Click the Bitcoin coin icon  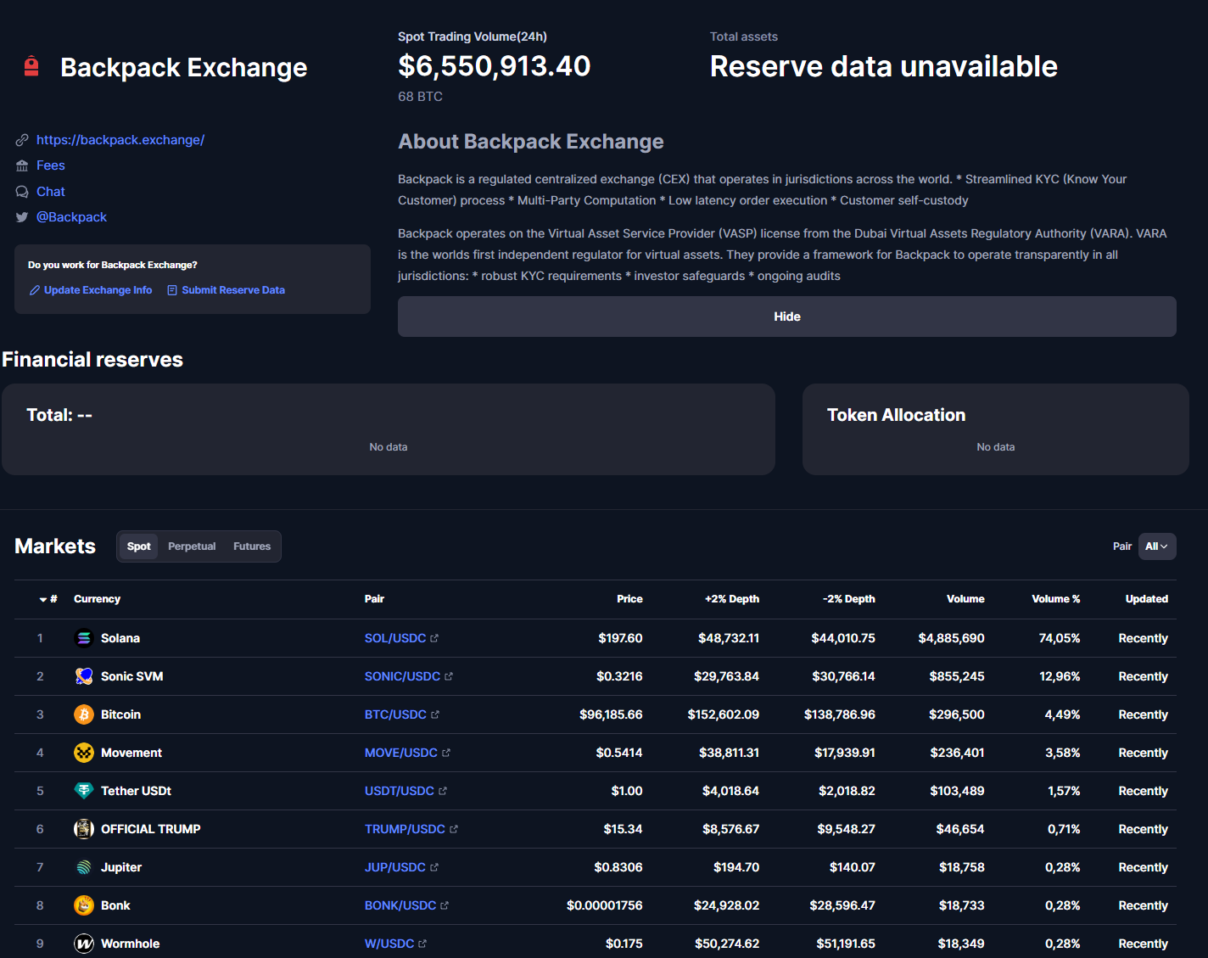pos(84,714)
